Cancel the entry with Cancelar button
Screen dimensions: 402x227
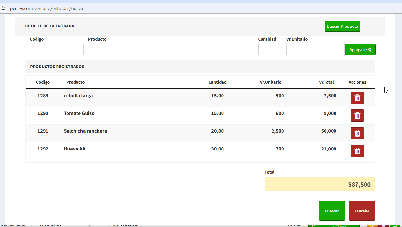362,211
